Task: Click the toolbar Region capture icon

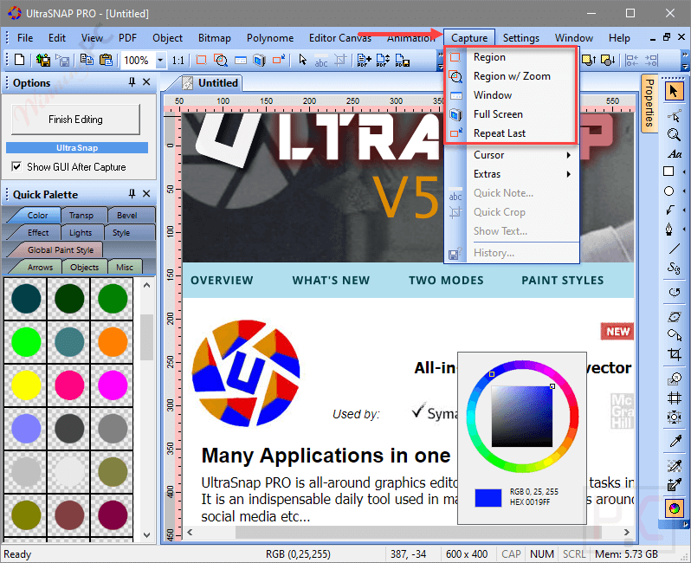Action: click(x=202, y=60)
